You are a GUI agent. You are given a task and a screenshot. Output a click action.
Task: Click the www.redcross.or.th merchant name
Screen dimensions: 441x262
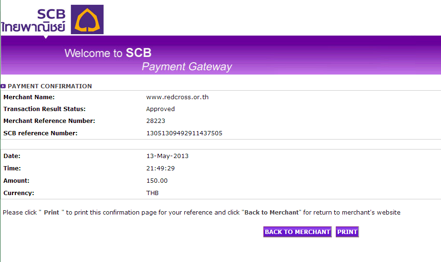pyautogui.click(x=177, y=97)
